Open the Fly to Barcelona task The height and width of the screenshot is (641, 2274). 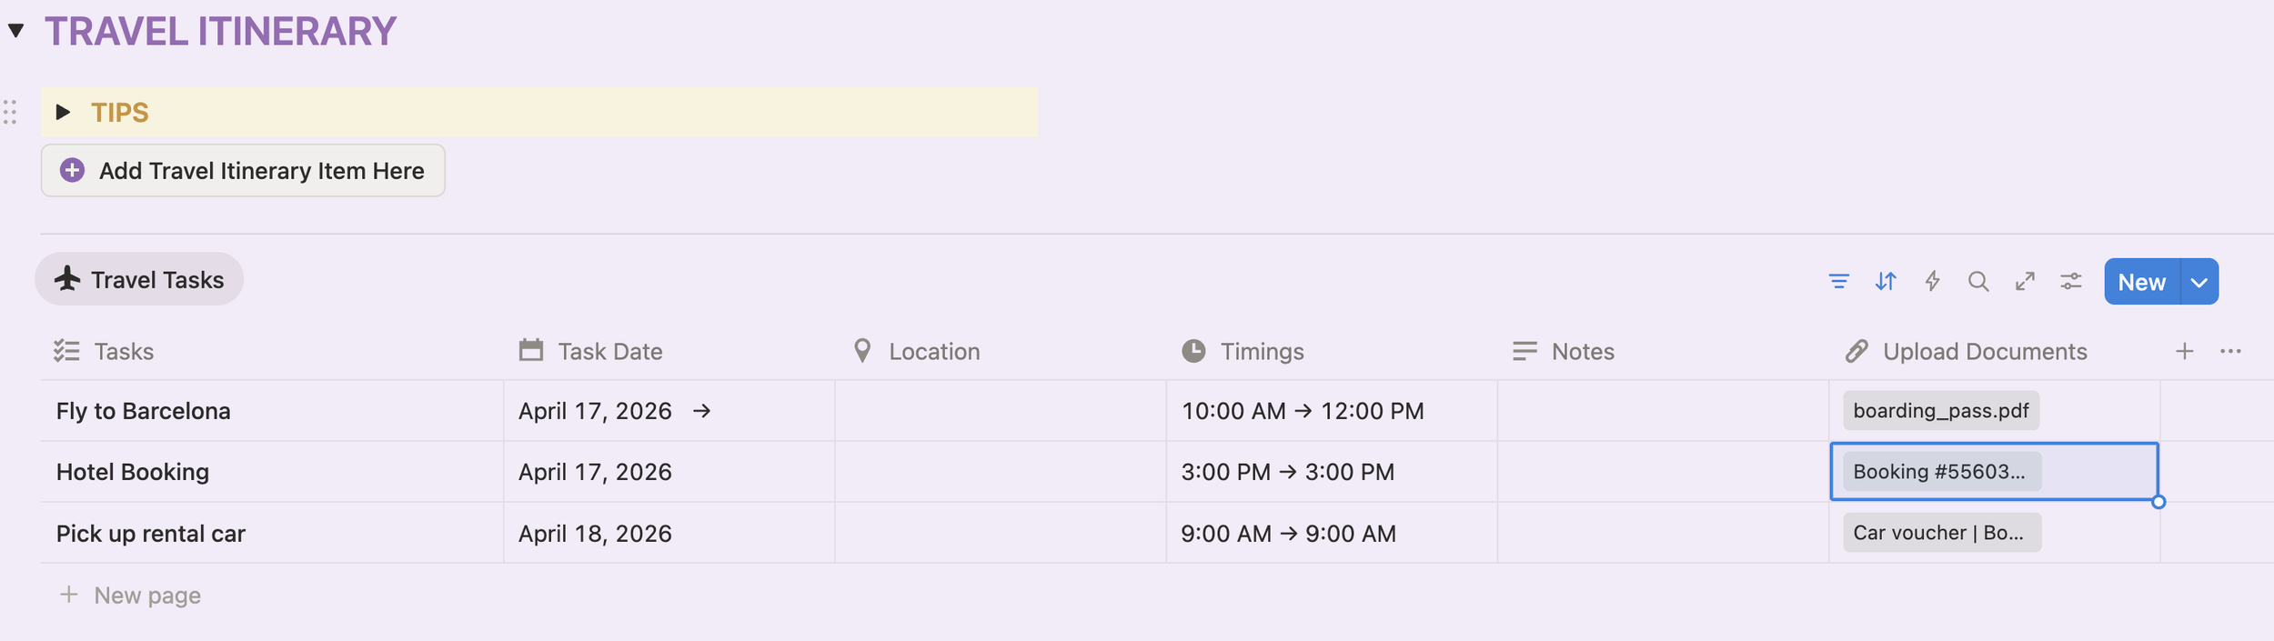point(144,411)
